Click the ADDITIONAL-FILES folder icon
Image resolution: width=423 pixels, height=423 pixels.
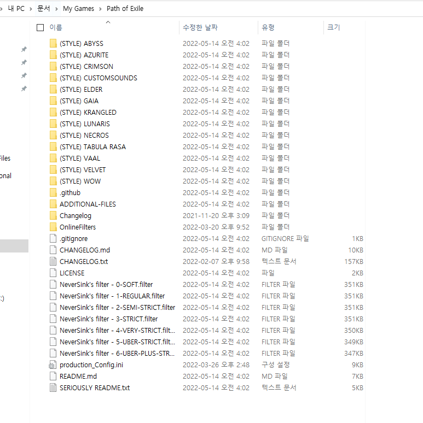(x=53, y=204)
